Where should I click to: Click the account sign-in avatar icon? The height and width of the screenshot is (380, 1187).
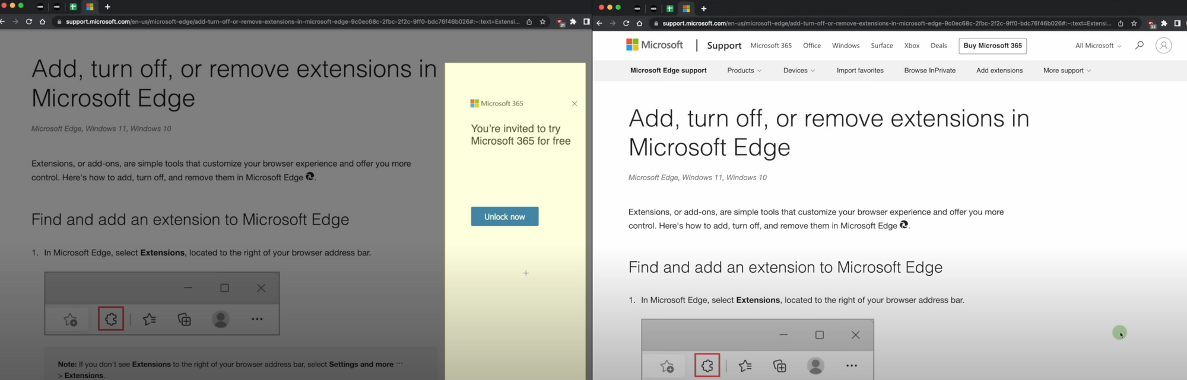coord(1163,46)
